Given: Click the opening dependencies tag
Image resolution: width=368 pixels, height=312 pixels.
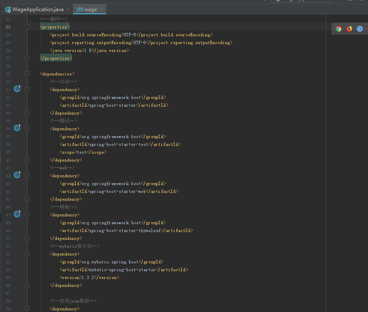Looking at the screenshot, I should 57,74.
